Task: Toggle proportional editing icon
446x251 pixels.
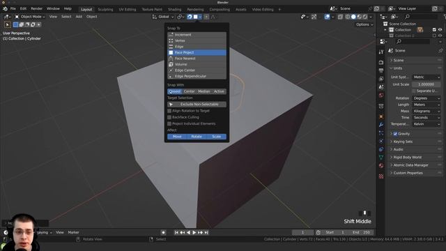Action: coord(206,17)
